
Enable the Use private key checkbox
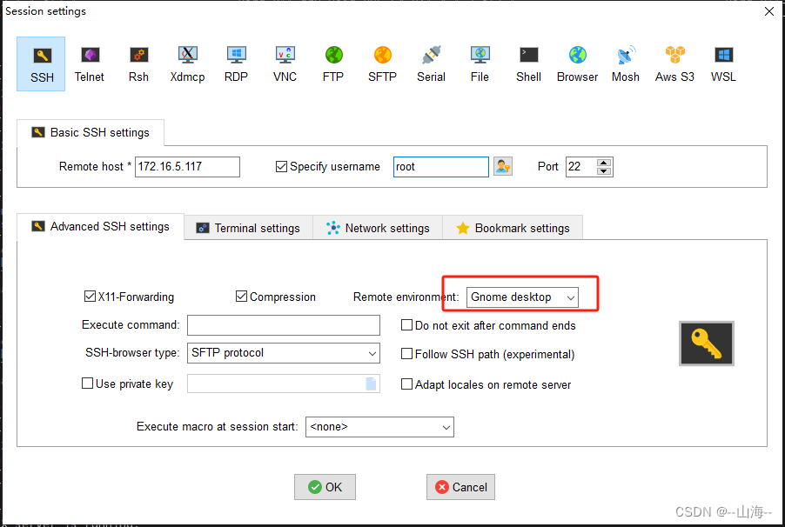pos(88,384)
